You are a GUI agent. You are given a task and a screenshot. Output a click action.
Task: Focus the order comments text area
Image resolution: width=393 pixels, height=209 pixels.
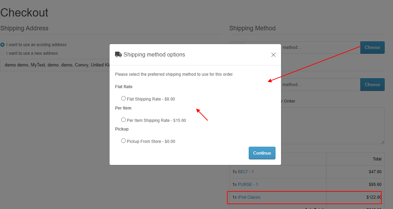pos(333,126)
